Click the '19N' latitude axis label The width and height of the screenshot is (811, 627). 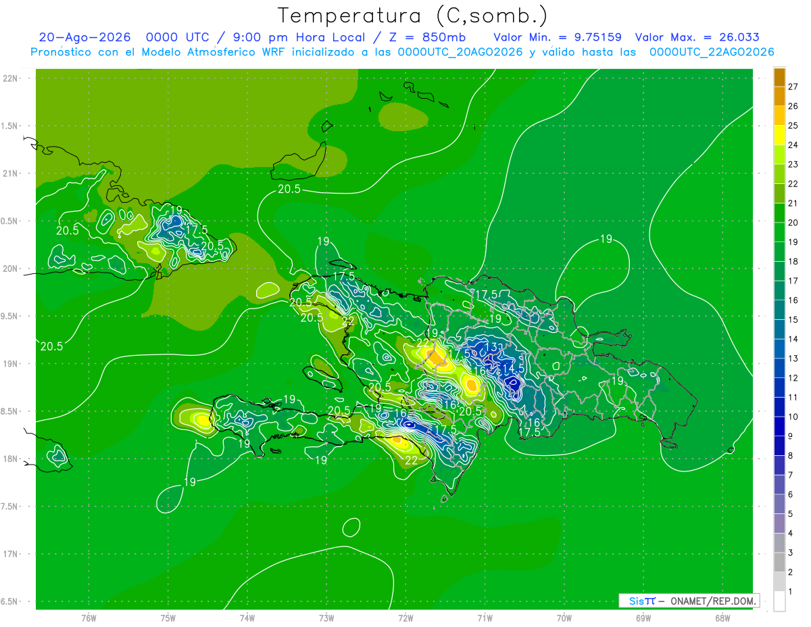point(9,363)
